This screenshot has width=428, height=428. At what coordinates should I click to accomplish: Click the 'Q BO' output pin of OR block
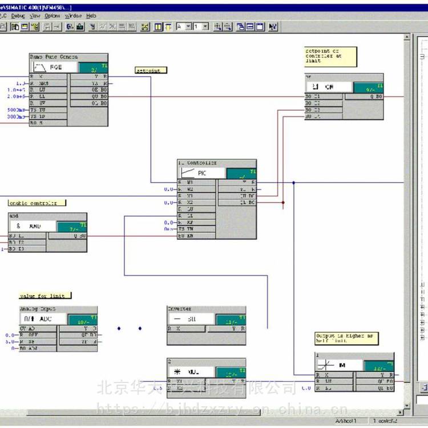(x=364, y=96)
